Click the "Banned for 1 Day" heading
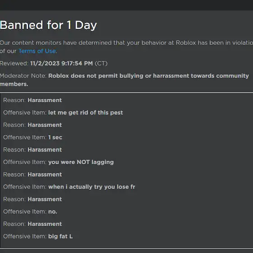Viewport: 253px width, 253px height. 48,25
